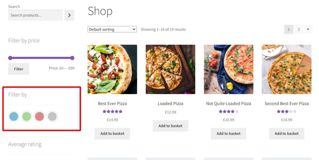The width and height of the screenshot is (319, 160).
Task: Go to next results page arrow
Action: pos(308,30)
